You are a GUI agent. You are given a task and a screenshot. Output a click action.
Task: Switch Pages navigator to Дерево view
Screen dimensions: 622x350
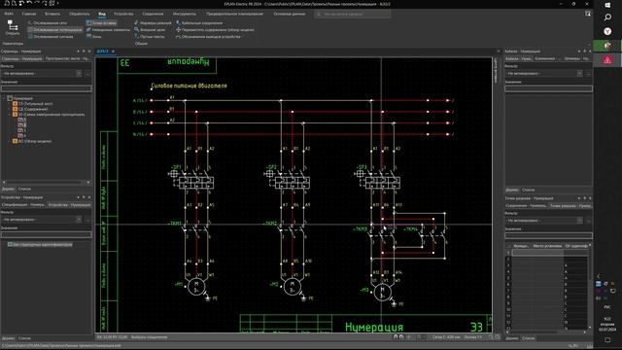[x=8, y=189]
